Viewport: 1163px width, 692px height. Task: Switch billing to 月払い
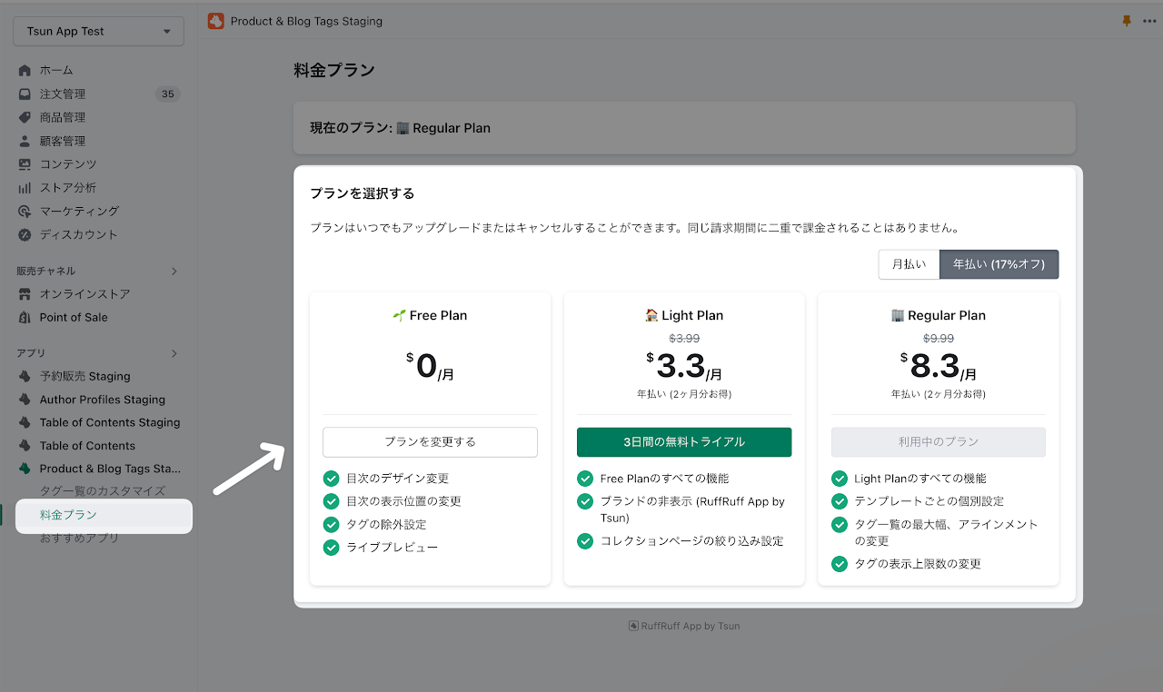[x=909, y=264]
